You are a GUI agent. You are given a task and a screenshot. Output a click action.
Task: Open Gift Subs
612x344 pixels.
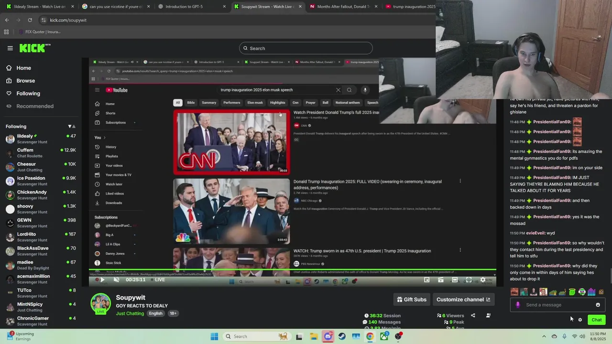[x=412, y=300]
